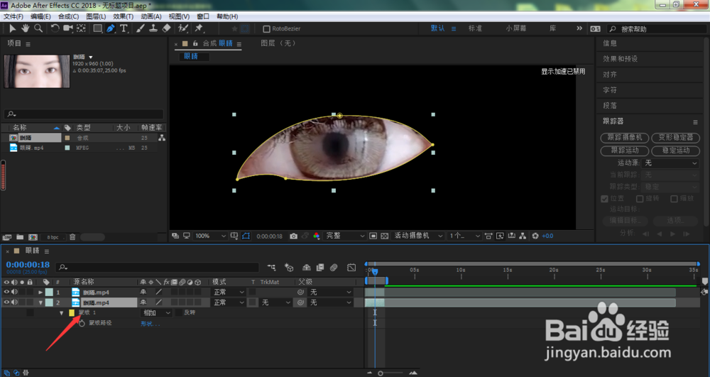The image size is (710, 377).
Task: Open the 100% magnification dropdown
Action: [x=210, y=236]
